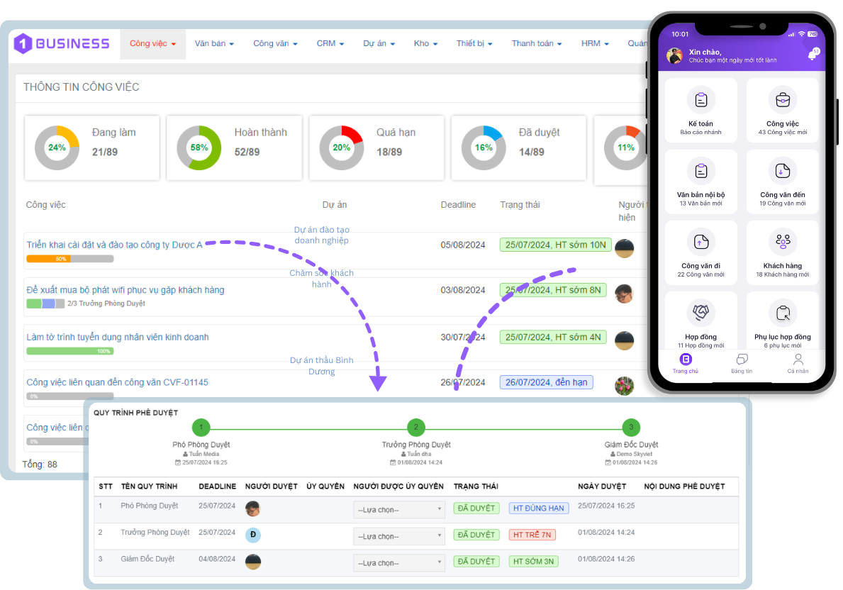Tap the user avatar in phone header
The width and height of the screenshot is (843, 590).
[x=675, y=55]
